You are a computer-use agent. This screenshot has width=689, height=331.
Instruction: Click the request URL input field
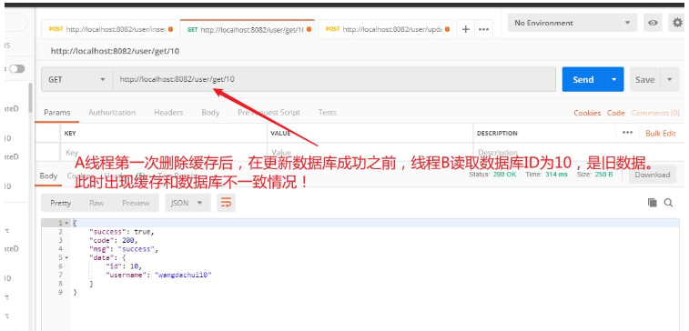(334, 79)
